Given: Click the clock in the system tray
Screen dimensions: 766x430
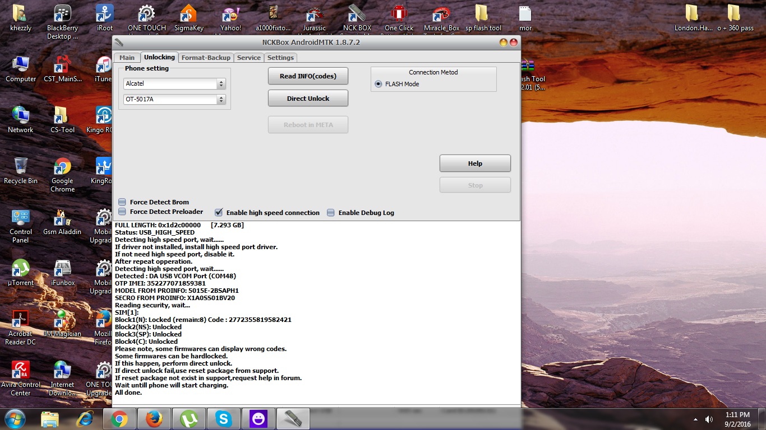Looking at the screenshot, I should click(737, 418).
